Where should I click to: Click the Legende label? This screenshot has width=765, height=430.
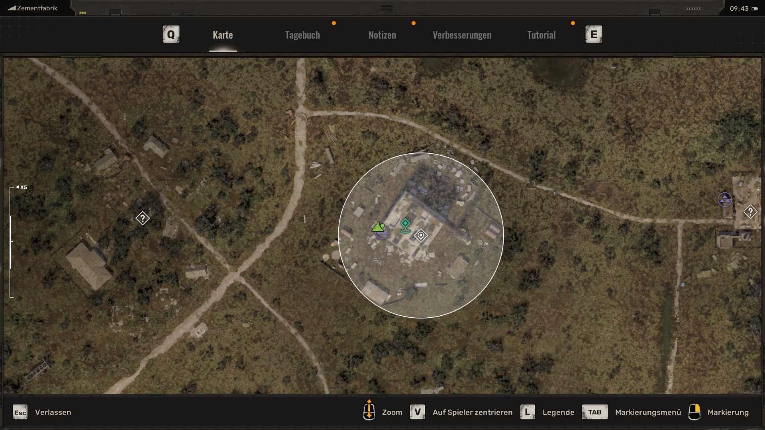[x=558, y=412]
